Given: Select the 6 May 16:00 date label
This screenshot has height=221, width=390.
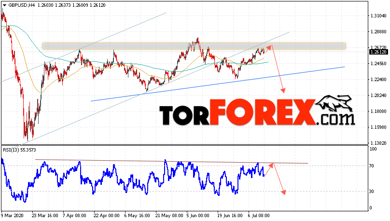Looking at the screenshot, I should click(137, 216).
